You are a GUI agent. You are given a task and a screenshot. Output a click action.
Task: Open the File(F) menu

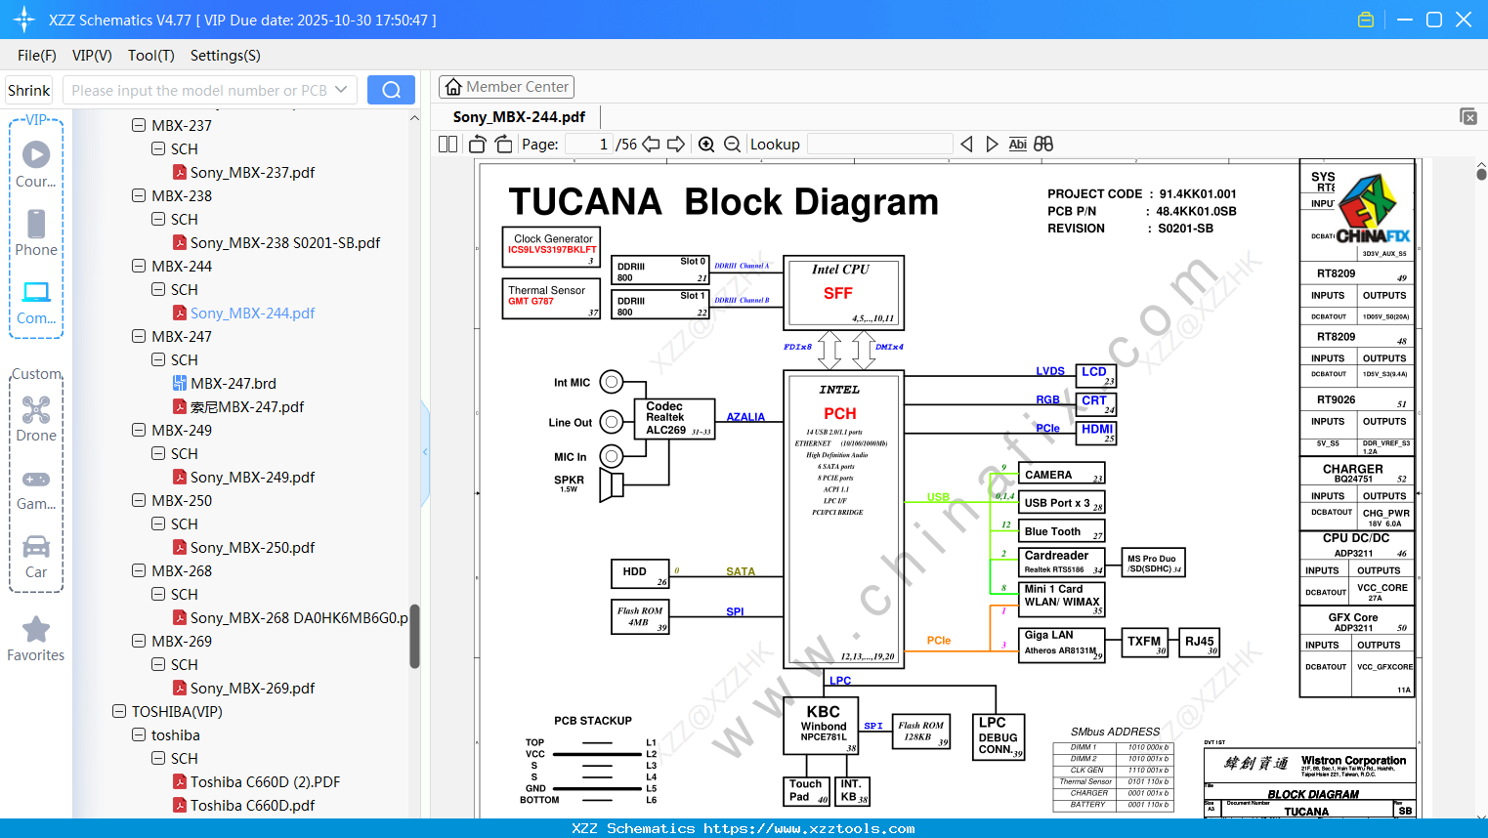coord(37,56)
